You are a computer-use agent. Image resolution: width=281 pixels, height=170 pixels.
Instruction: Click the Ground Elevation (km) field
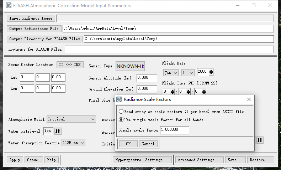[x=147, y=89]
